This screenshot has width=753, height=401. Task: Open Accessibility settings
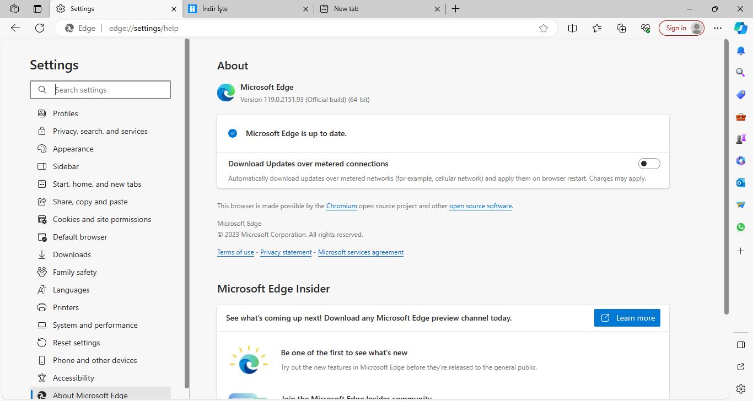tap(100, 378)
